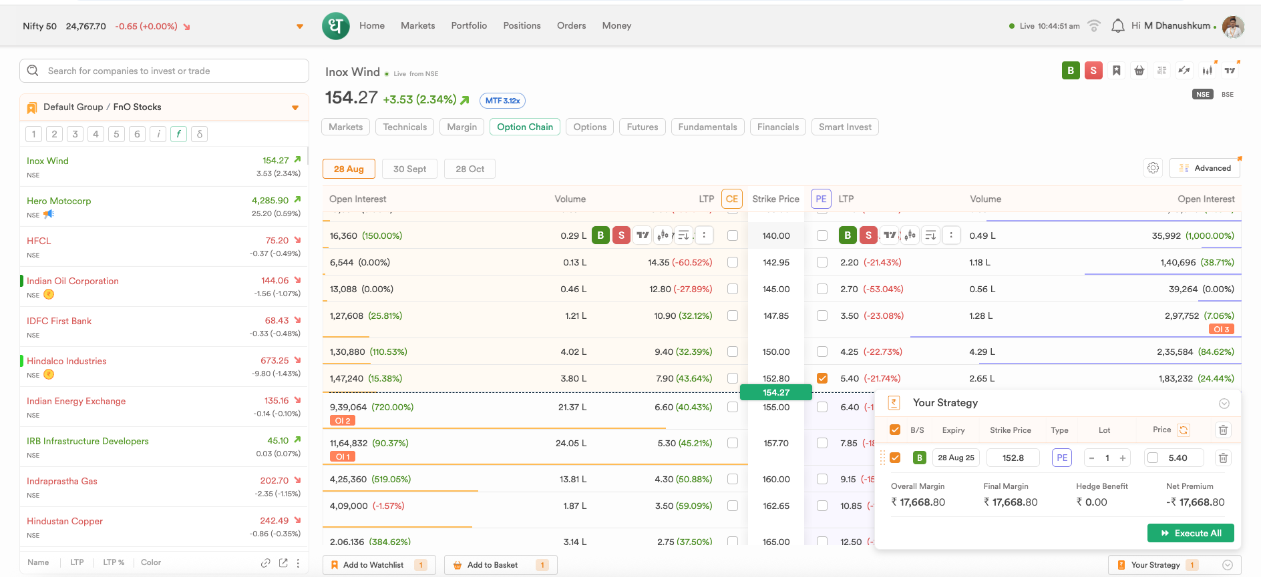This screenshot has width=1261, height=577.
Task: Open option chain settings gear
Action: 1153,168
